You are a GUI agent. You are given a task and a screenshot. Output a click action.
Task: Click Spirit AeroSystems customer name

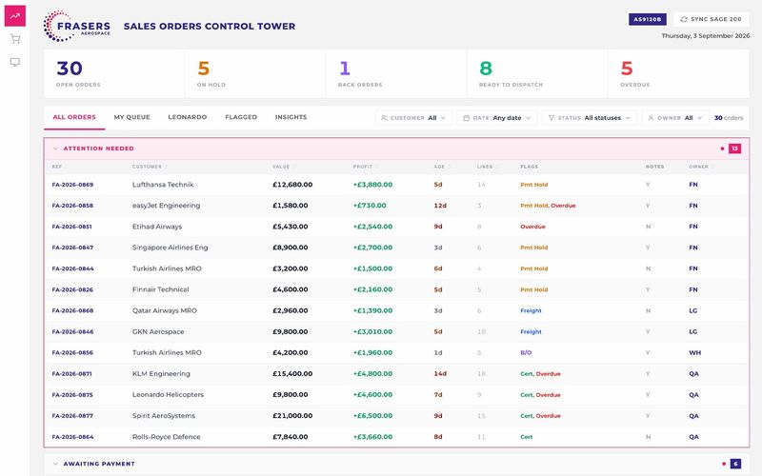(x=164, y=416)
